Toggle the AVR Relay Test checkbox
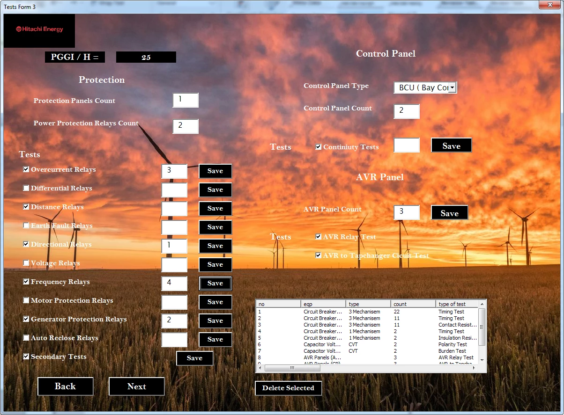The width and height of the screenshot is (564, 415). pyautogui.click(x=319, y=237)
